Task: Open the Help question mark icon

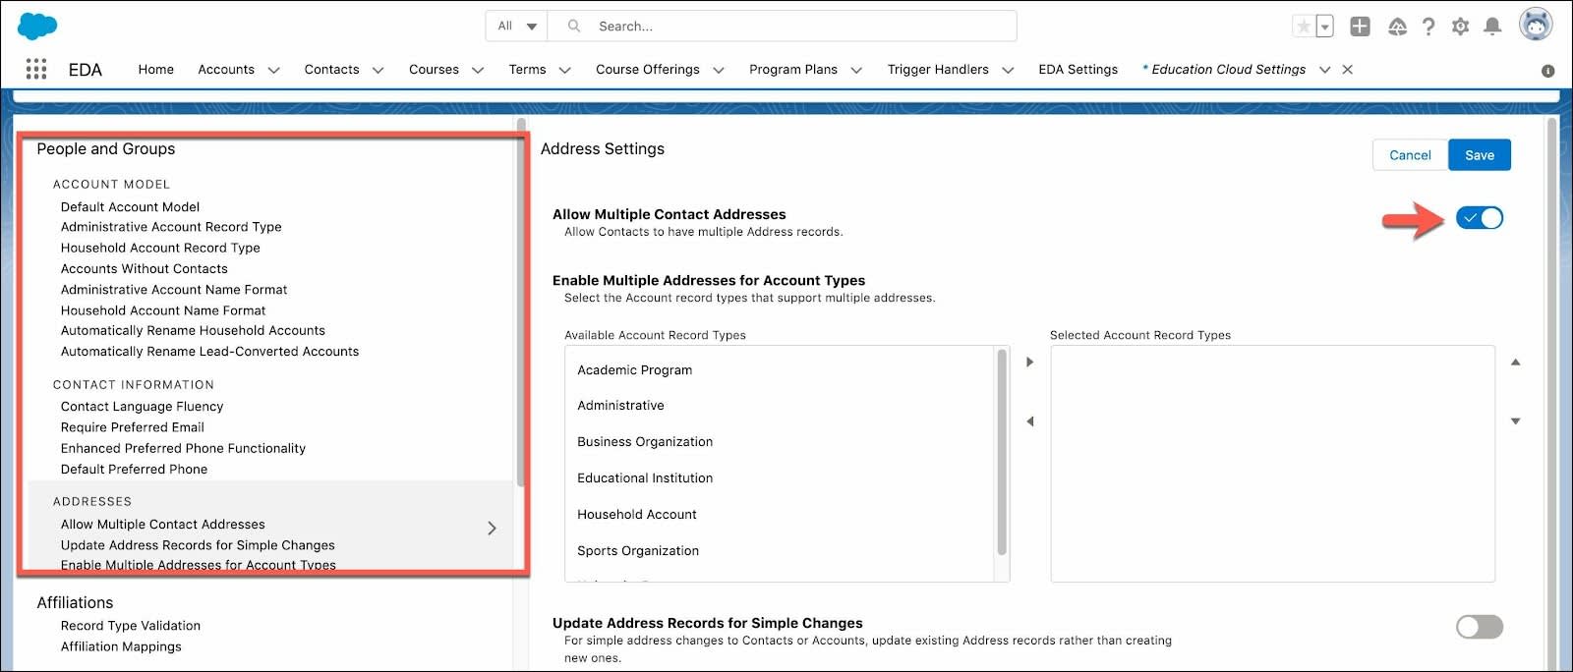Action: [x=1428, y=27]
